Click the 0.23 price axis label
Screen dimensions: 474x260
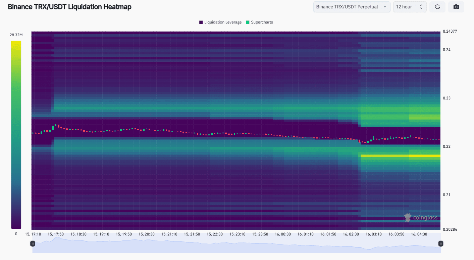(447, 98)
